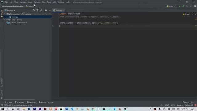Collapse the phonenumberinformations project folder
This screenshot has height=111, width=197.
[x=5, y=14]
